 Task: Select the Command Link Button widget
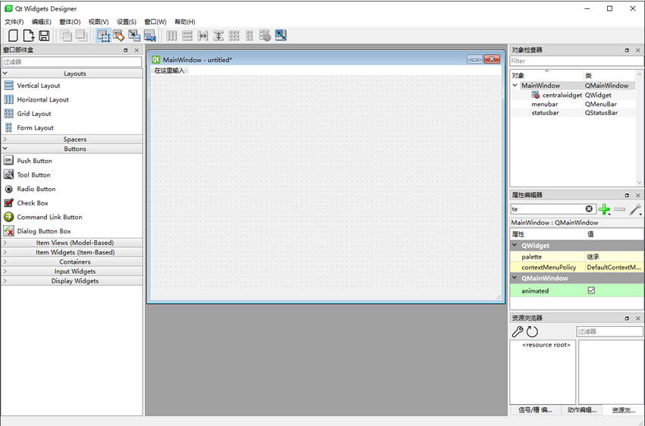(x=49, y=217)
